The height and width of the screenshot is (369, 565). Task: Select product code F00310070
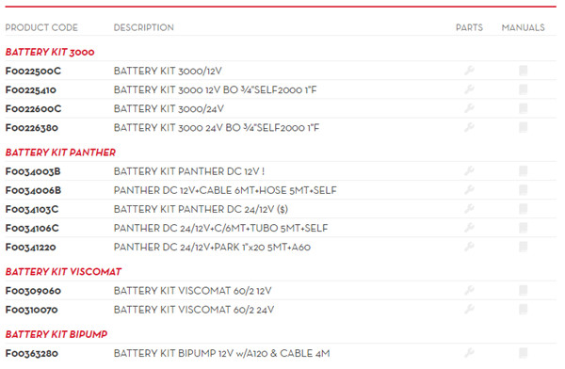click(32, 310)
